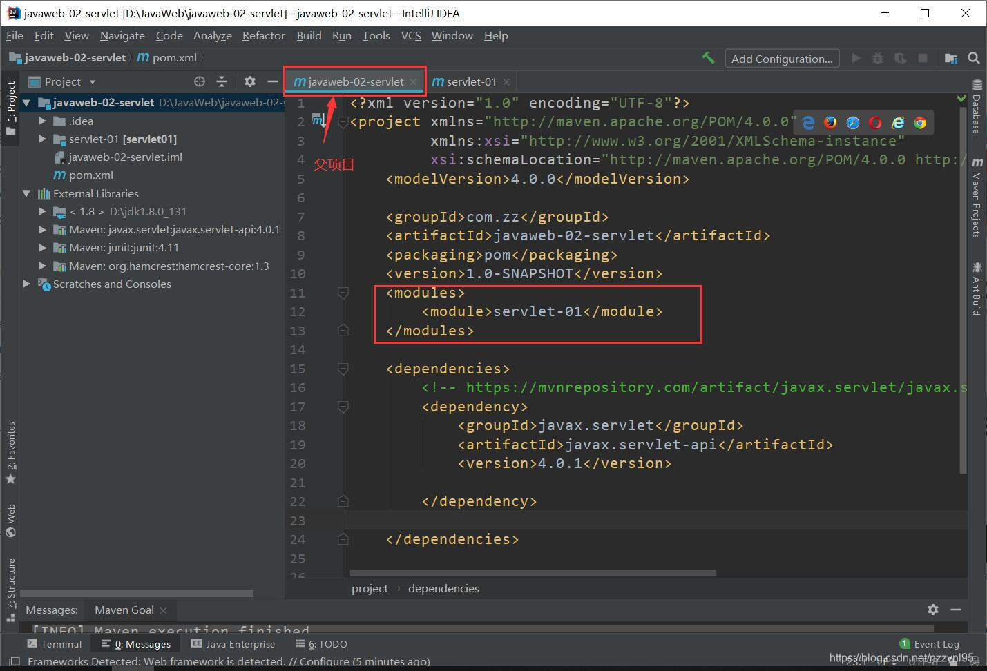The width and height of the screenshot is (987, 671).
Task: Open the Event Log
Action: pos(930,643)
